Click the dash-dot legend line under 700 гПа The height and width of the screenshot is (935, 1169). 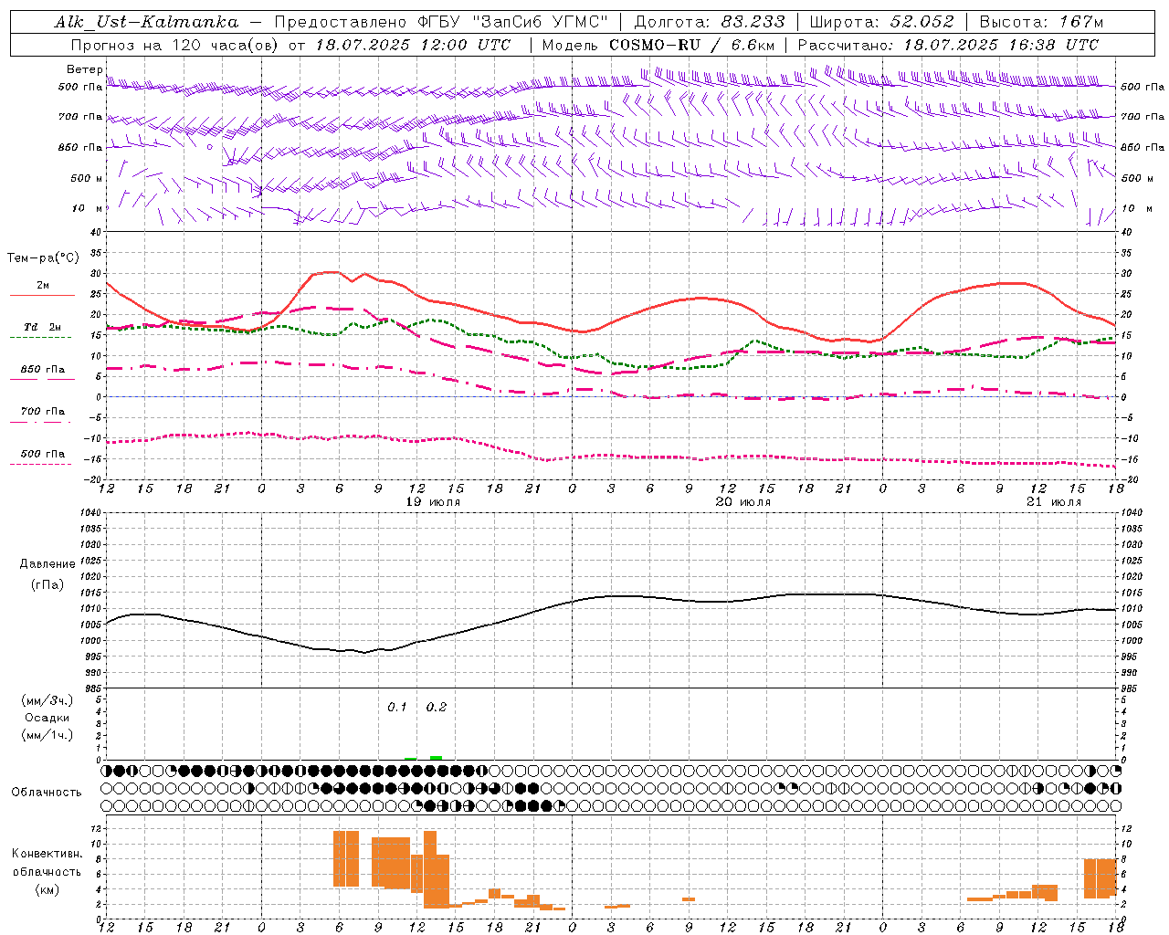[x=40, y=422]
